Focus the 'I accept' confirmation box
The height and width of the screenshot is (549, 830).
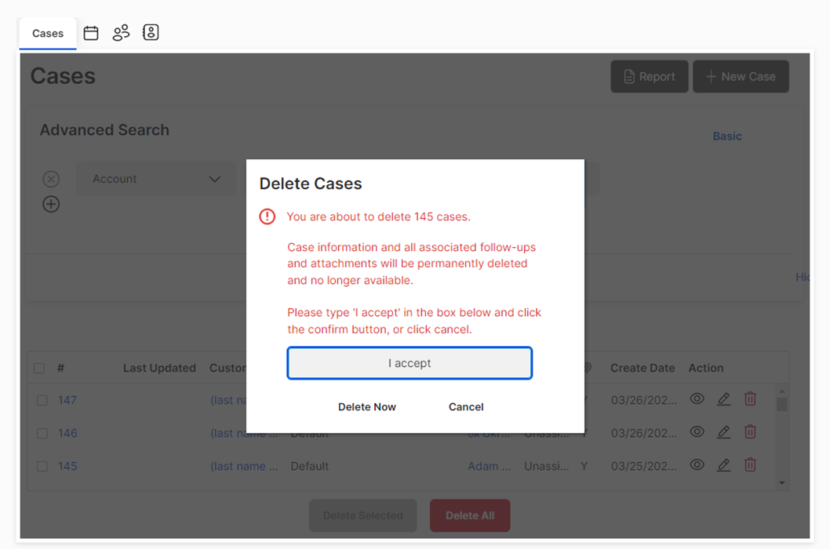(410, 363)
